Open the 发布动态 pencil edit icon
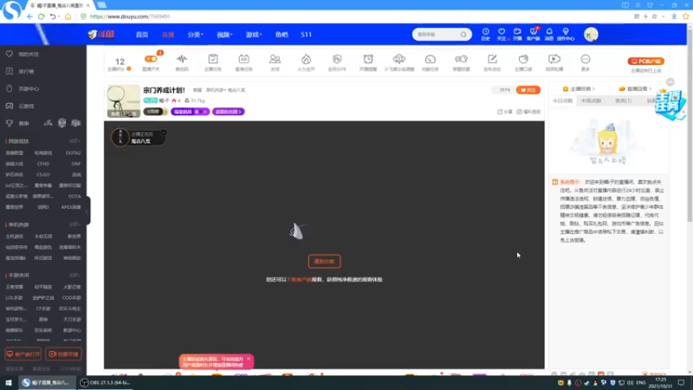This screenshot has width=693, height=390. 492,62
